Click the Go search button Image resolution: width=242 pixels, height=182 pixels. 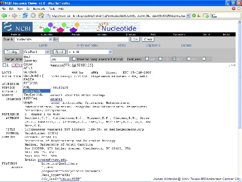[x=135, y=39]
